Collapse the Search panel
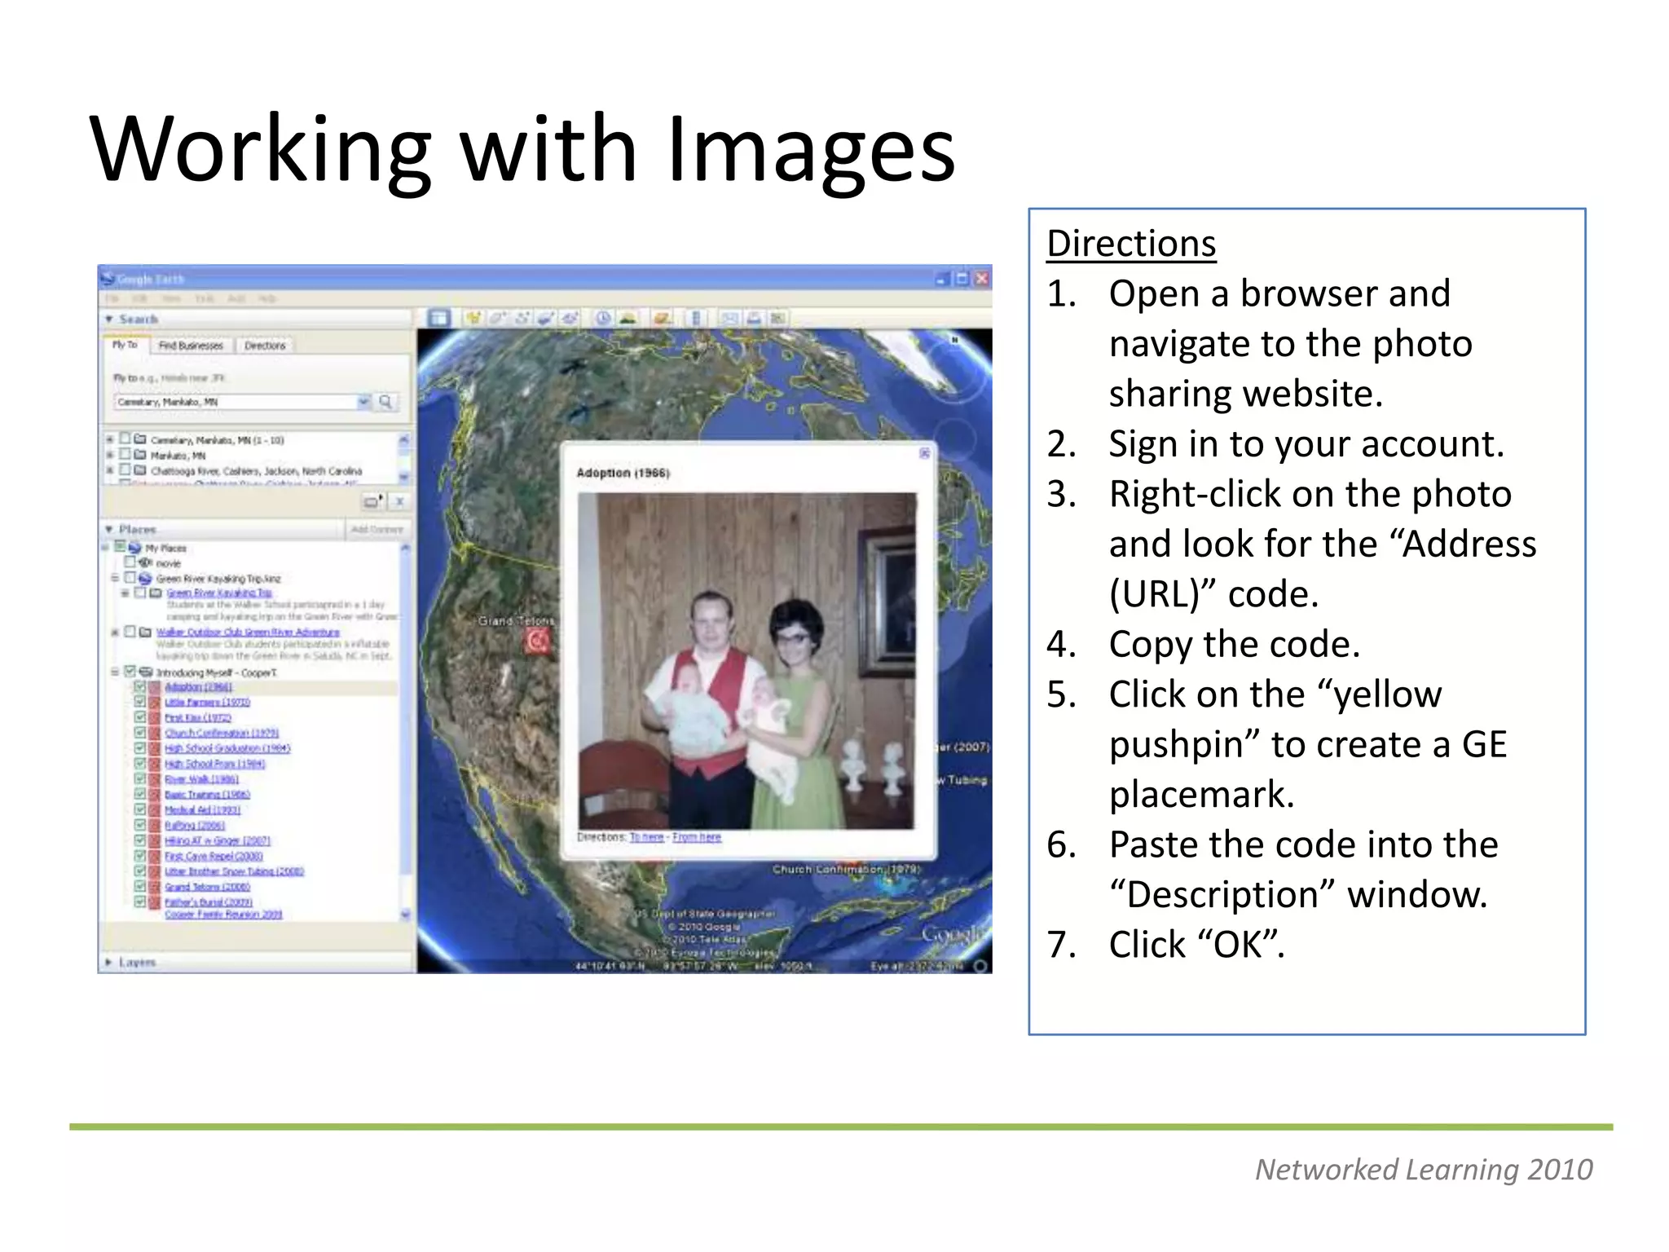1669x1252 pixels. pyautogui.click(x=109, y=319)
